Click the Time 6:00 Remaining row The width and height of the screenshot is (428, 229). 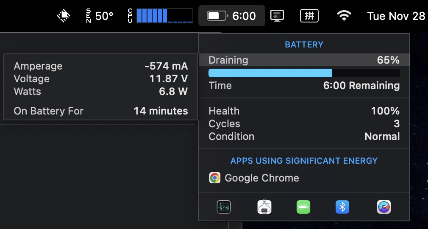(x=304, y=86)
